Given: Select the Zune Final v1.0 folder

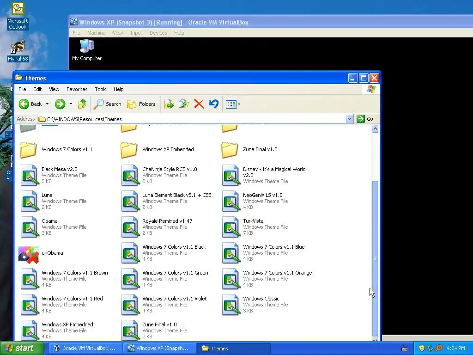Looking at the screenshot, I should (249, 150).
